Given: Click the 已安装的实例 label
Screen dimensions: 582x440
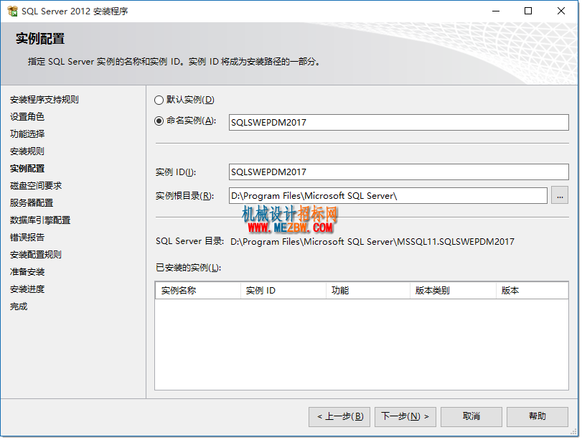Looking at the screenshot, I should [188, 268].
